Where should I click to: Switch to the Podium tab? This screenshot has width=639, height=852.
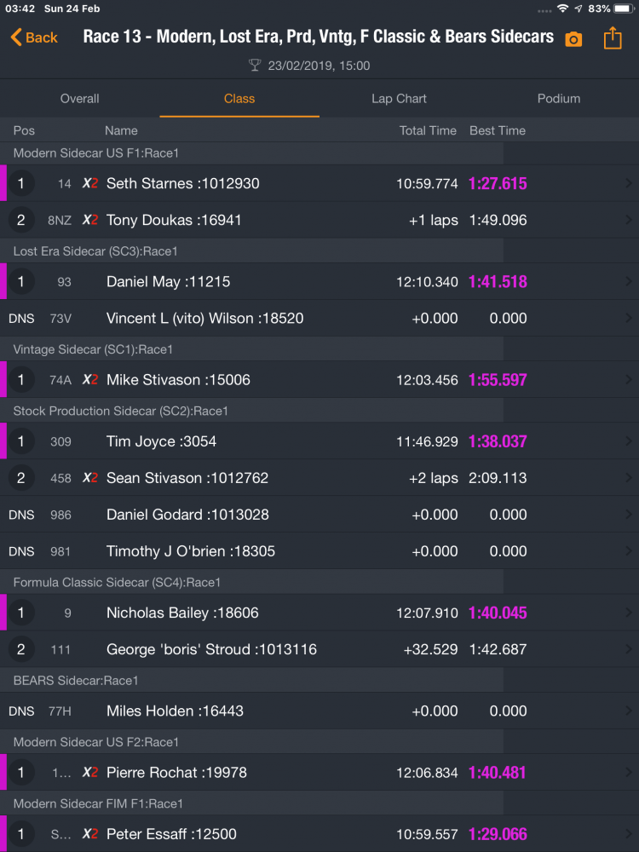[x=558, y=99]
